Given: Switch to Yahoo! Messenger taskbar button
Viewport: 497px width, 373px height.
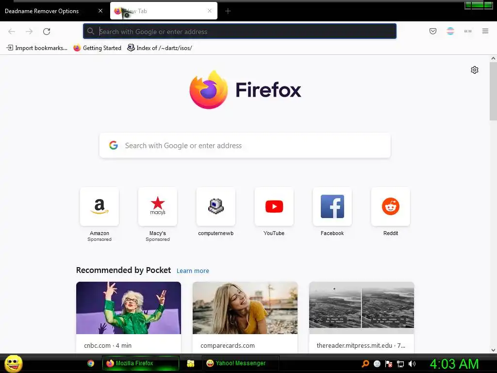Looking at the screenshot, I should pyautogui.click(x=241, y=363).
